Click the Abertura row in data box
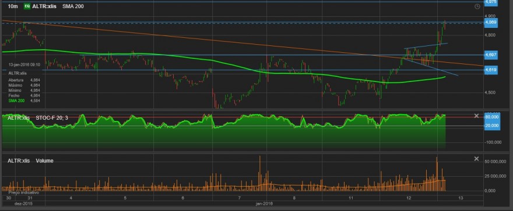513x211 pixels. pos(24,80)
